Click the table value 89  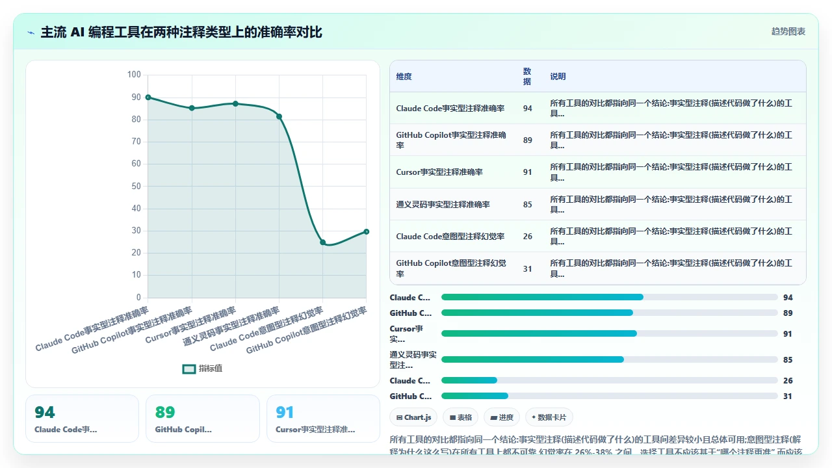[x=527, y=140]
